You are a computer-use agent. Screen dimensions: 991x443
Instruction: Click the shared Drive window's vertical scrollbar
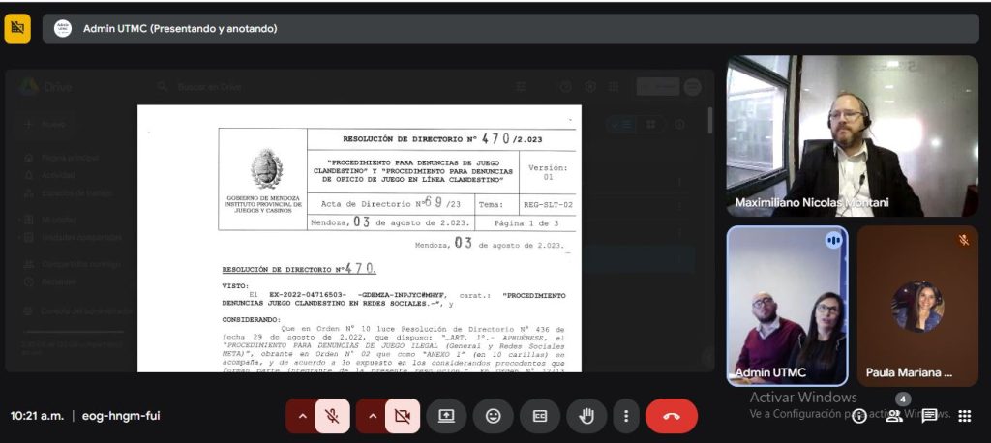(x=712, y=126)
